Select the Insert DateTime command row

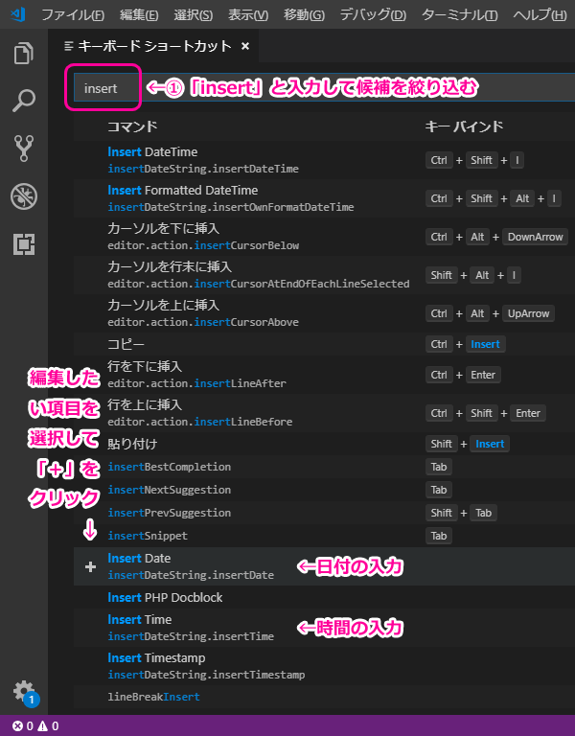324,160
